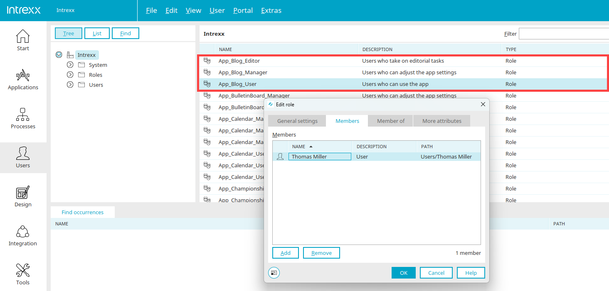Click PATH header in Members table

click(x=449, y=147)
